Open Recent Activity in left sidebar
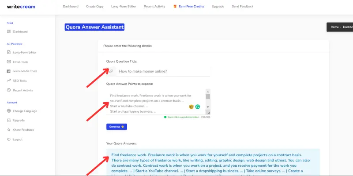Screen dimensions: 353x176 pos(23,91)
